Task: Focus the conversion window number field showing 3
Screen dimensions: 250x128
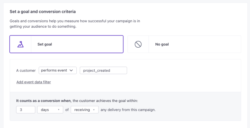Action: point(26,110)
